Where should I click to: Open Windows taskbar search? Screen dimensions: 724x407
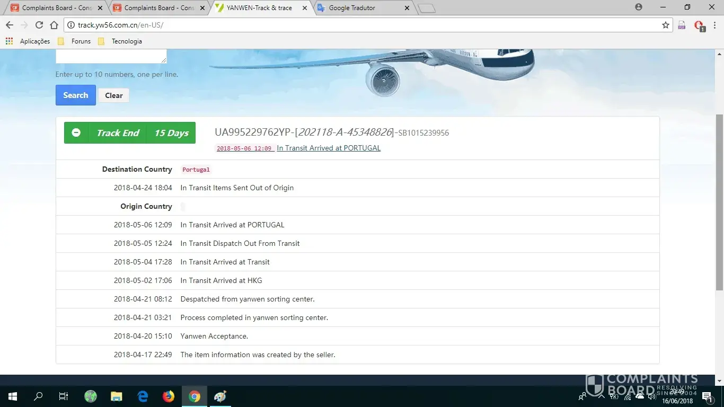pos(38,396)
